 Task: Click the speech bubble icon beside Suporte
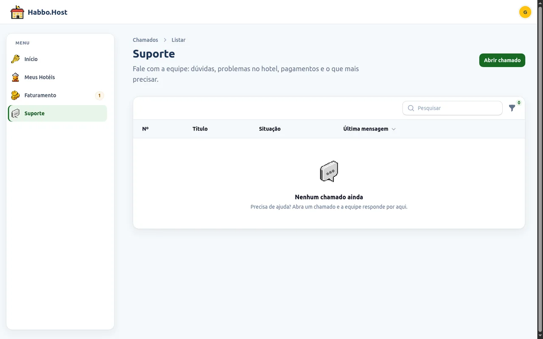[16, 114]
